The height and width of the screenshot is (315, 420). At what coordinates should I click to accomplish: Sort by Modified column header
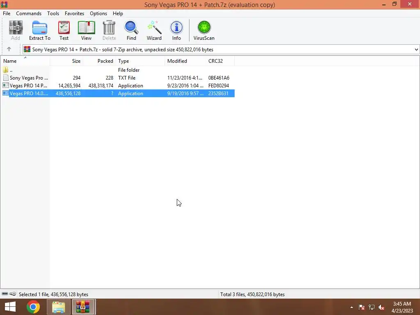(185, 61)
